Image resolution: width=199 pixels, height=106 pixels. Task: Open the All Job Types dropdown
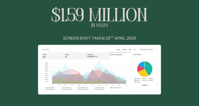[x=52, y=50]
